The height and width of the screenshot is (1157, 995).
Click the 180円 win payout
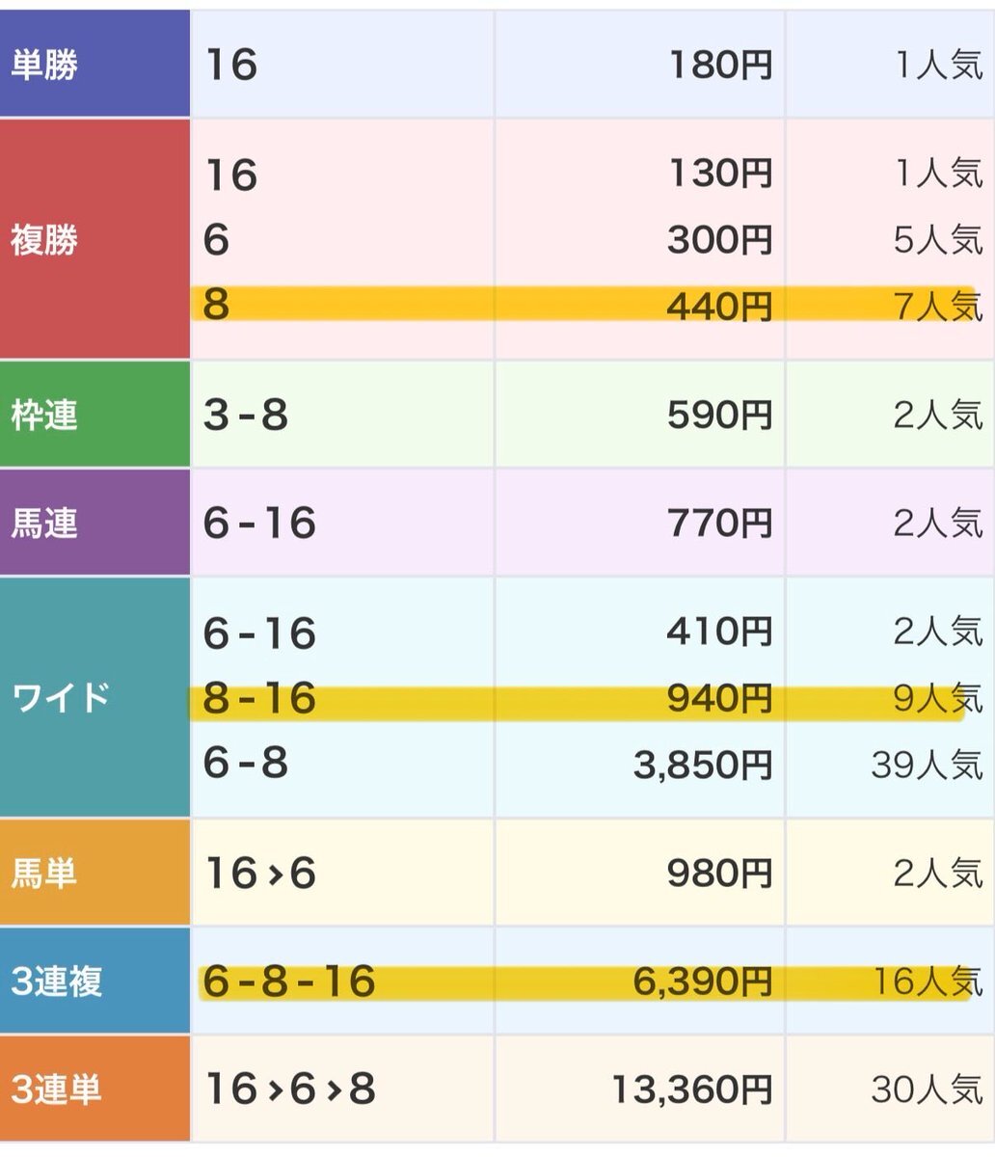719,66
